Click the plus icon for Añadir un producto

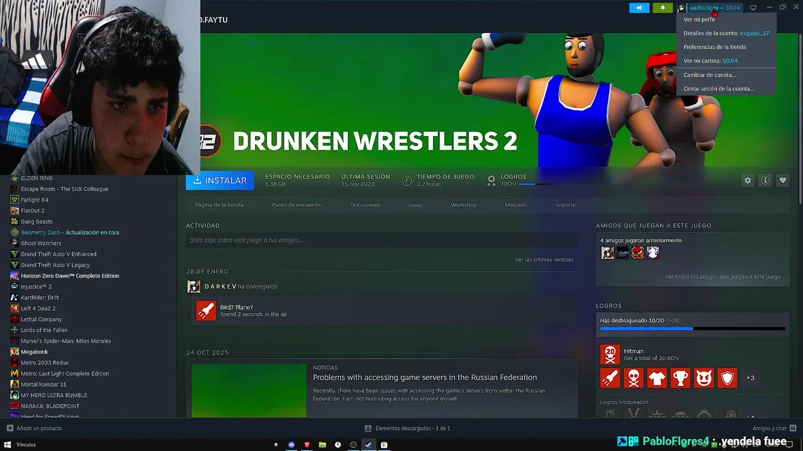tap(9, 428)
